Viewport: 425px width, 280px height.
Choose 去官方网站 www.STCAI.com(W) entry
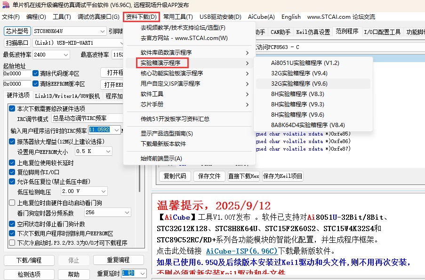point(189,38)
